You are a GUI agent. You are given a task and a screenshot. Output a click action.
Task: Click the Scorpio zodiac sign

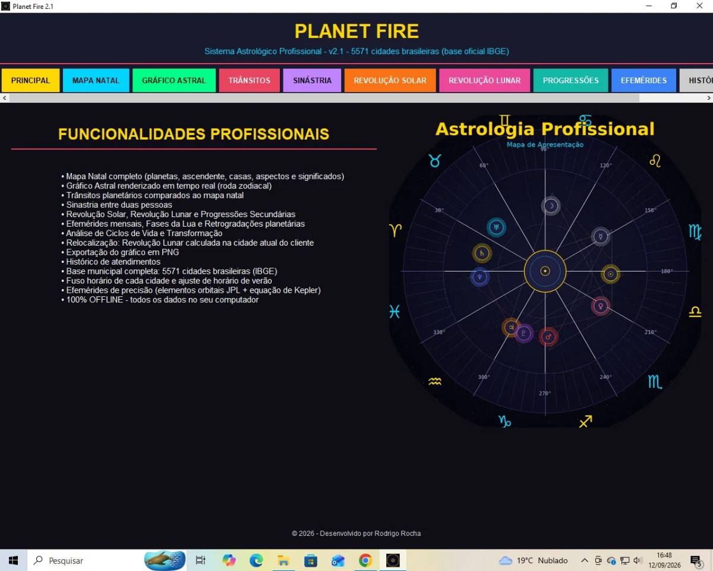655,381
